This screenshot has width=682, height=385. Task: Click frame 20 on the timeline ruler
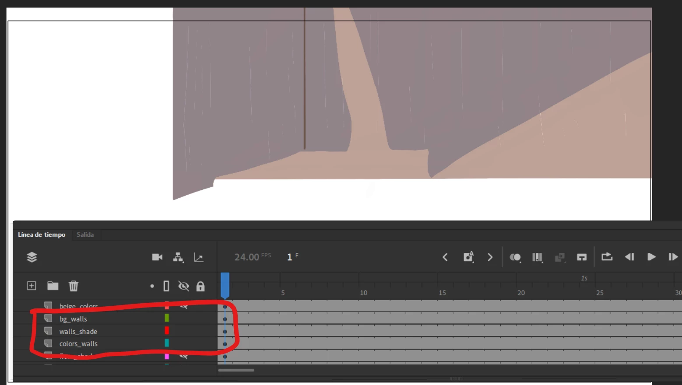521,292
